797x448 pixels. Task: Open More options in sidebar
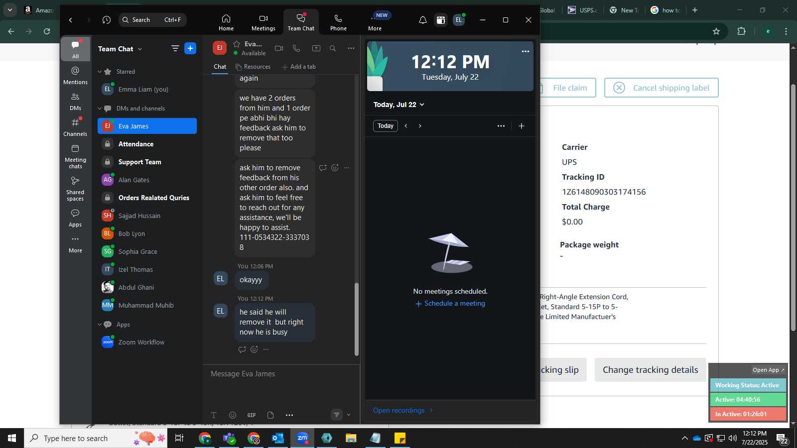tap(76, 244)
